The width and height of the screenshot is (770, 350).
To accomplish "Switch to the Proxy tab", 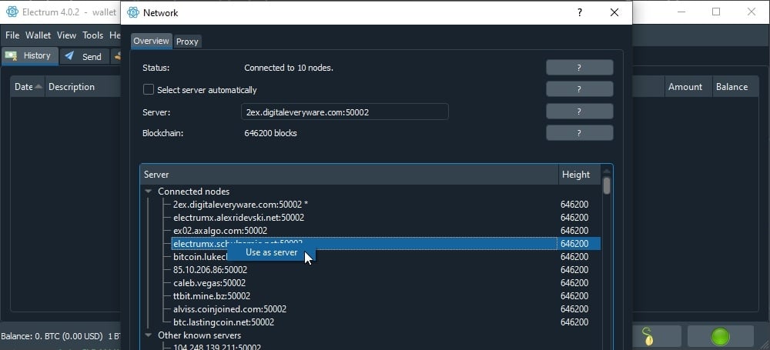I will coord(187,42).
